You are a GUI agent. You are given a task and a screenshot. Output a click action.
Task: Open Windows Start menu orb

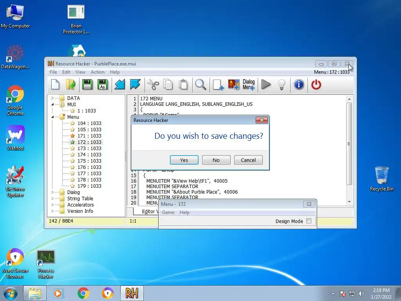point(11,293)
